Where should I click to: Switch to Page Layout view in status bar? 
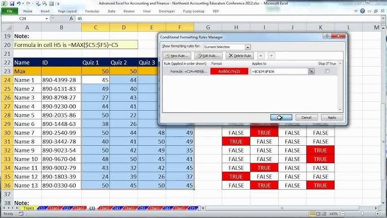pyautogui.click(x=318, y=213)
